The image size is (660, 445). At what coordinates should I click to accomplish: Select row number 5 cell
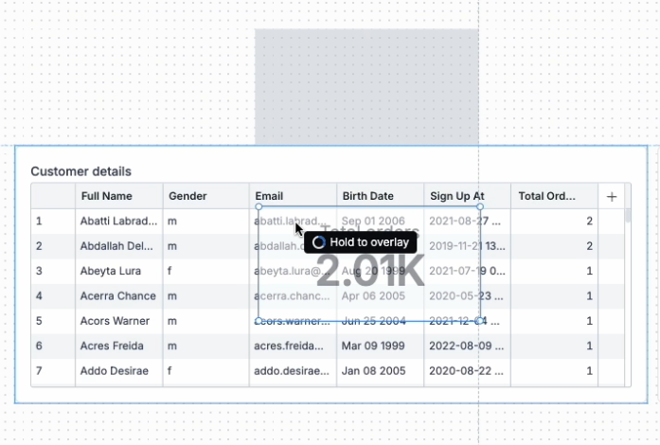click(40, 321)
